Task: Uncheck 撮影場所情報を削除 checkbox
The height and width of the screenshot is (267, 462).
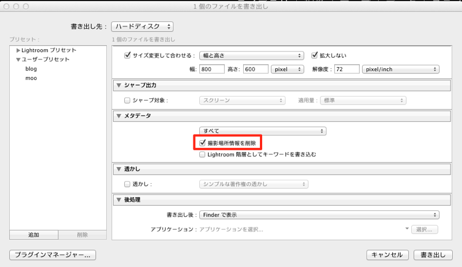Action: tap(202, 143)
